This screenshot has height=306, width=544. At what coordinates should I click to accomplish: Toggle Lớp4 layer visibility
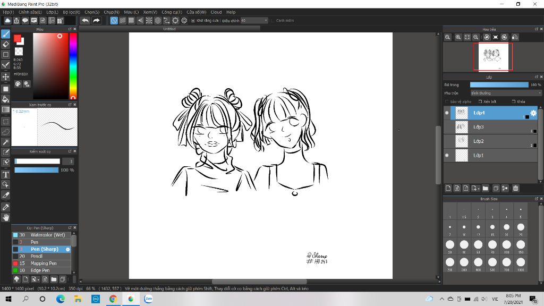[447, 113]
